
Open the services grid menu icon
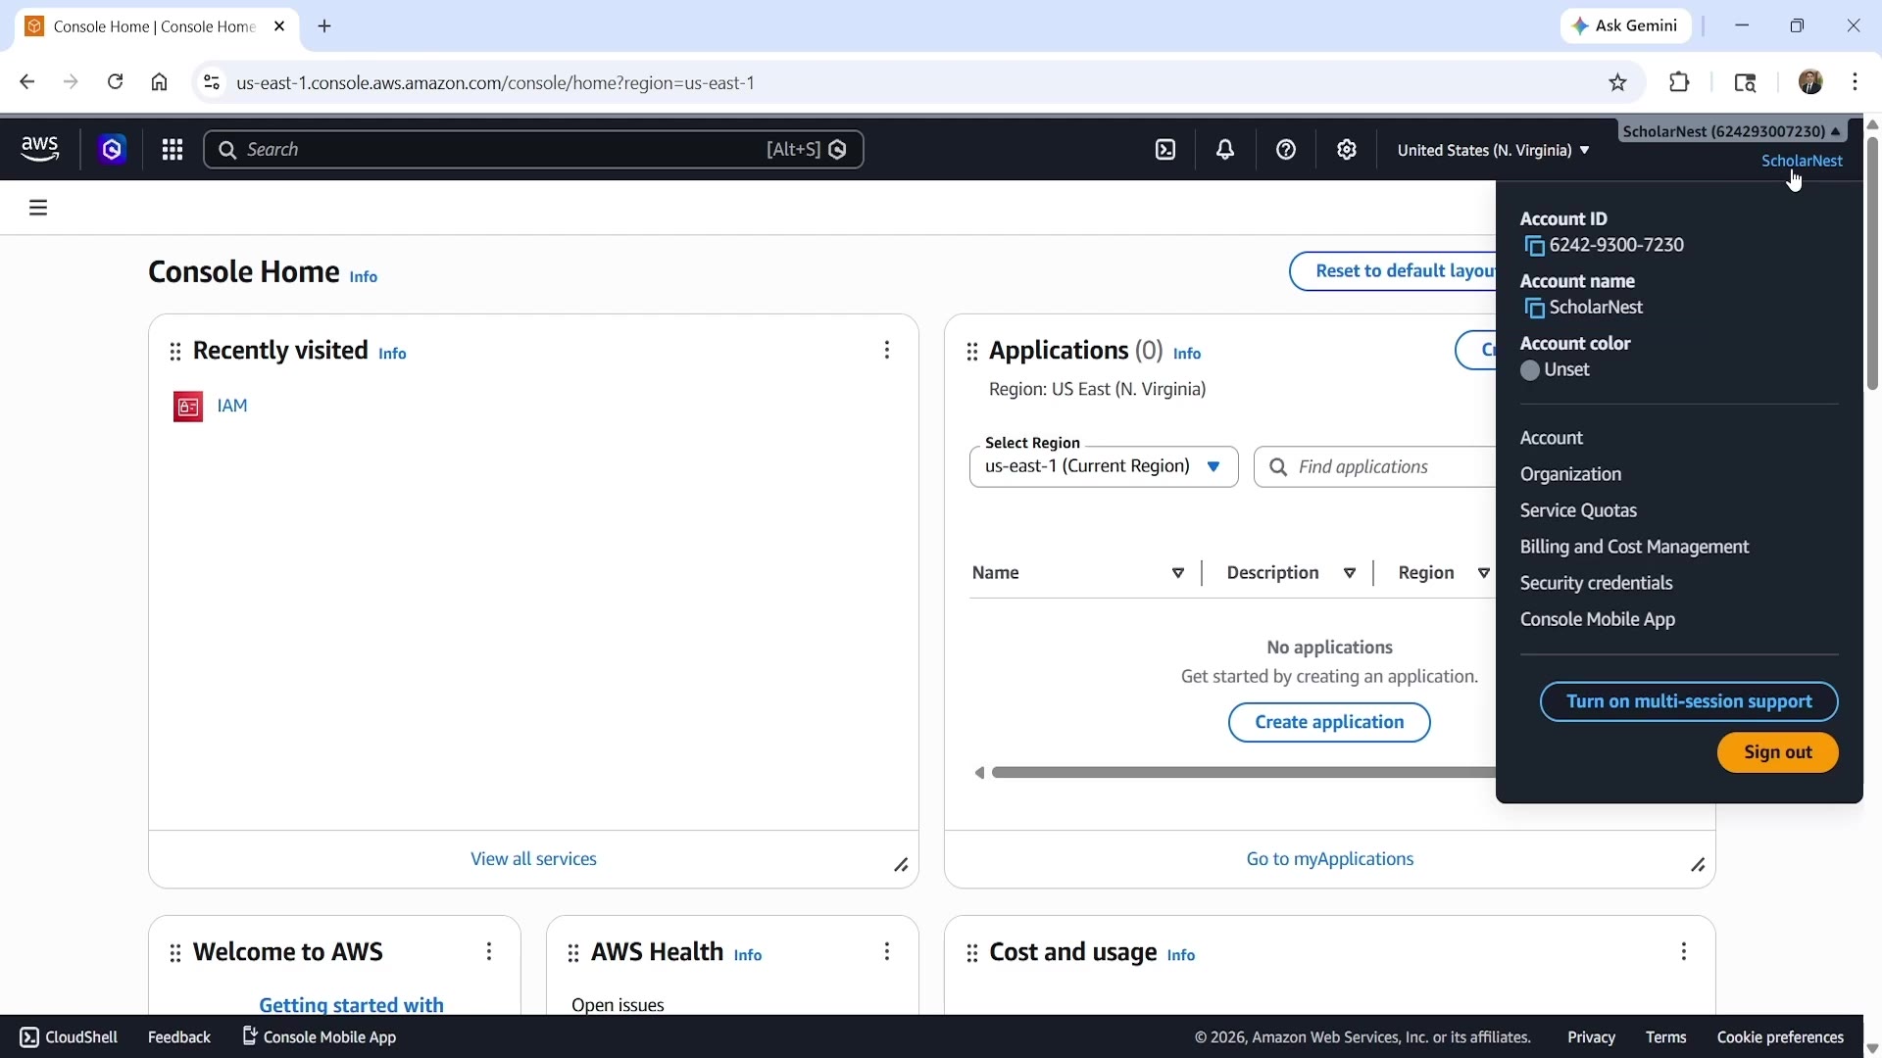[173, 150]
